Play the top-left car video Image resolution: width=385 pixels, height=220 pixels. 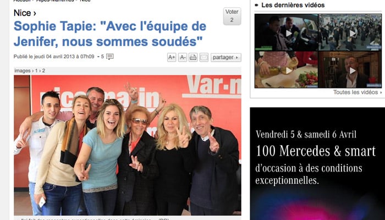tap(287, 32)
